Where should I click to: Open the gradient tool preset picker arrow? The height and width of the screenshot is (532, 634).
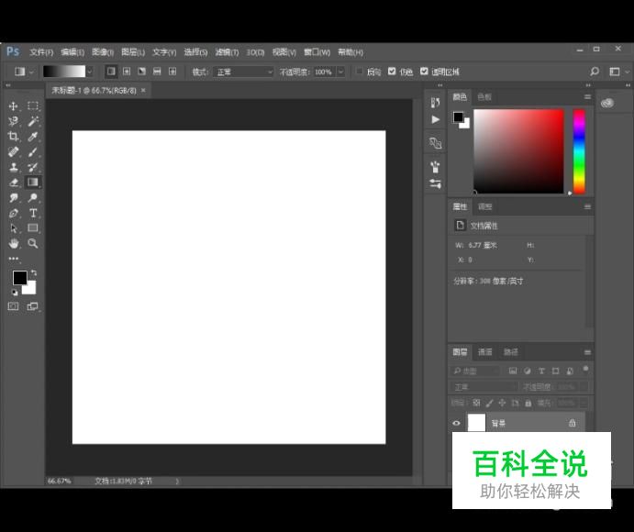coord(31,72)
